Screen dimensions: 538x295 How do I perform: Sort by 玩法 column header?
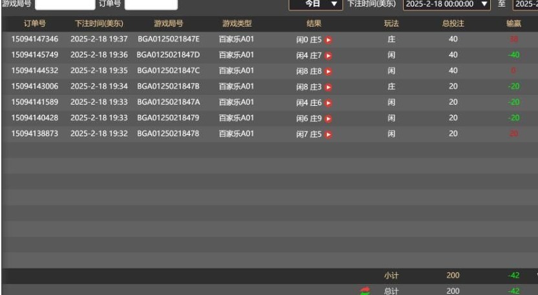click(x=391, y=23)
